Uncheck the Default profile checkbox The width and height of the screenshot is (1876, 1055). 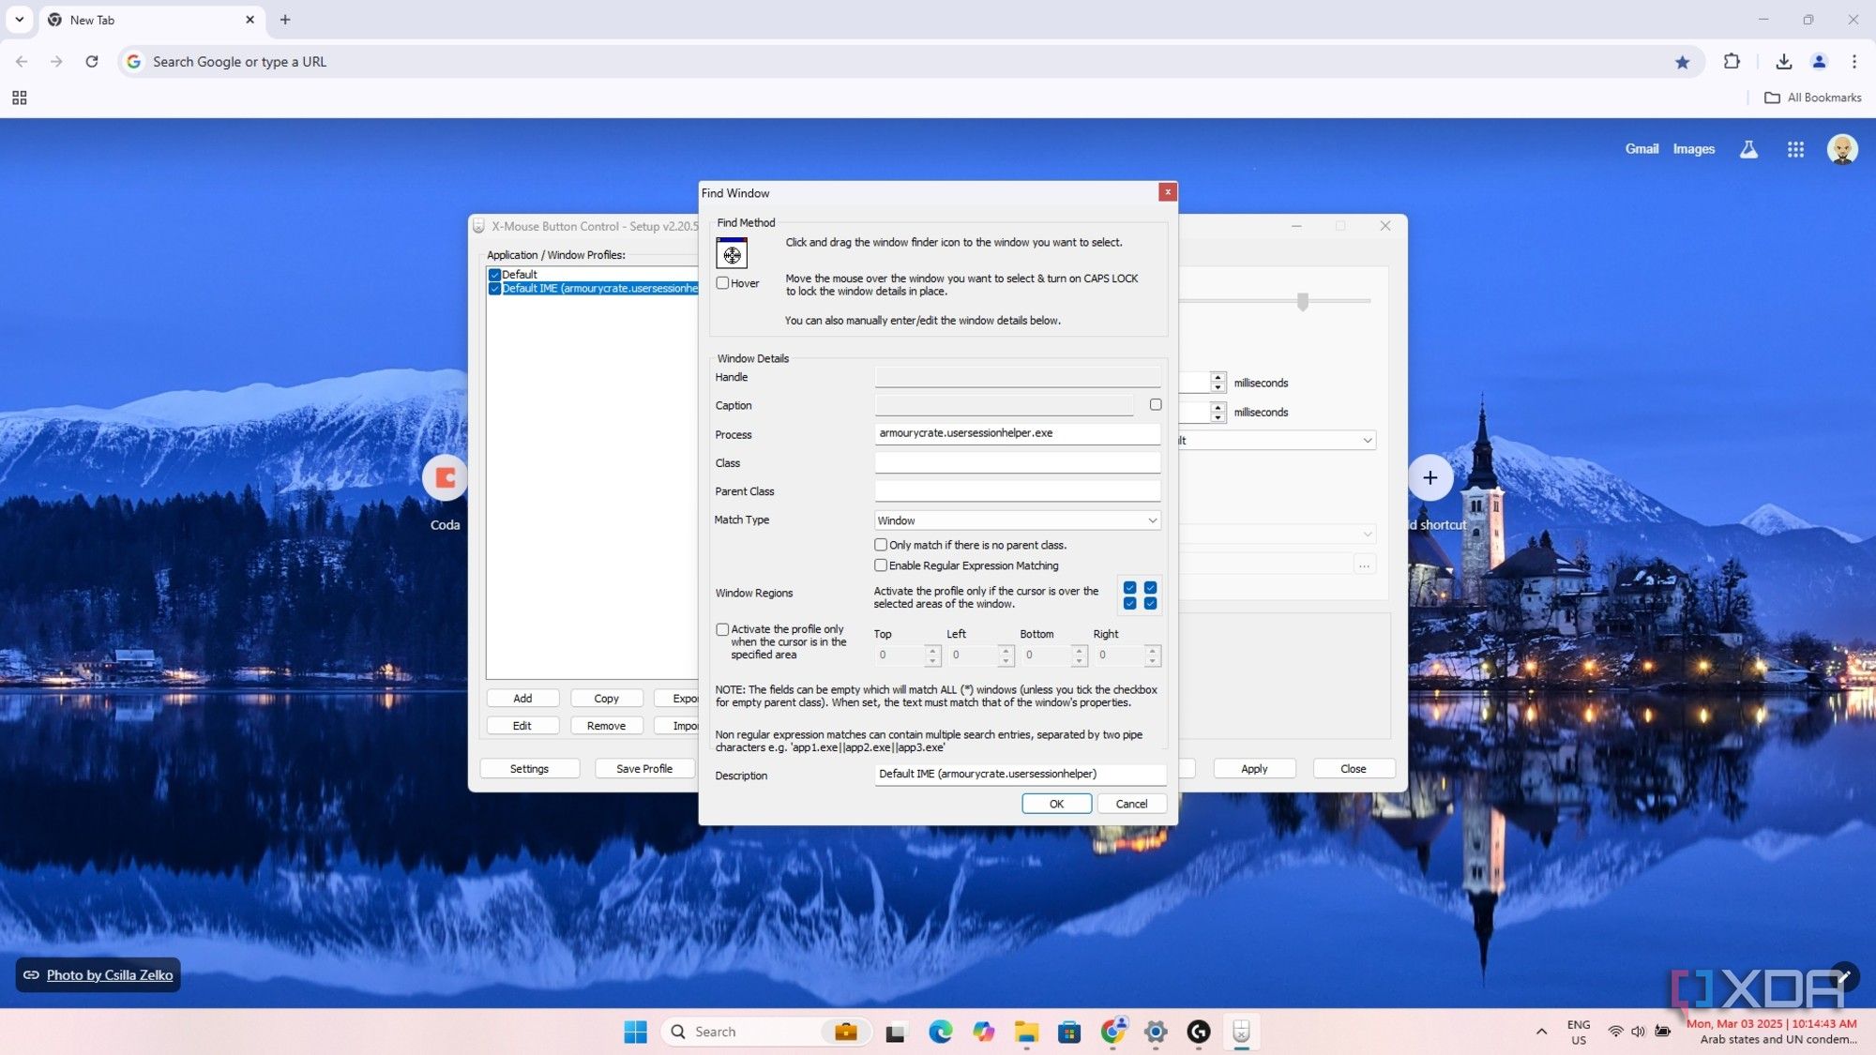click(494, 275)
